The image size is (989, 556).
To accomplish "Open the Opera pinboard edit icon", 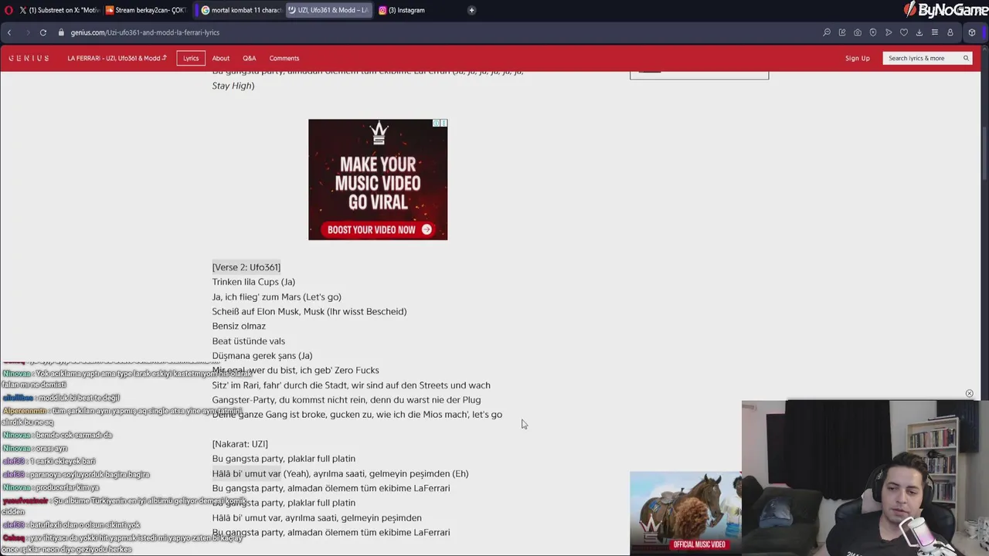I will [842, 32].
